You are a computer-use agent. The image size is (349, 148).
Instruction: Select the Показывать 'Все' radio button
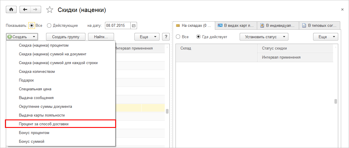[32, 26]
